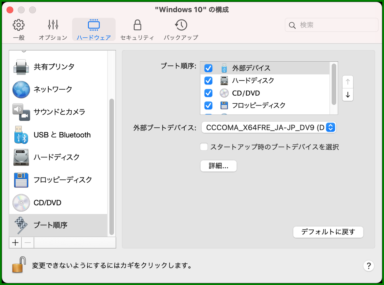
Task: Open the 一般 (General) gear icon
Action: tap(19, 25)
